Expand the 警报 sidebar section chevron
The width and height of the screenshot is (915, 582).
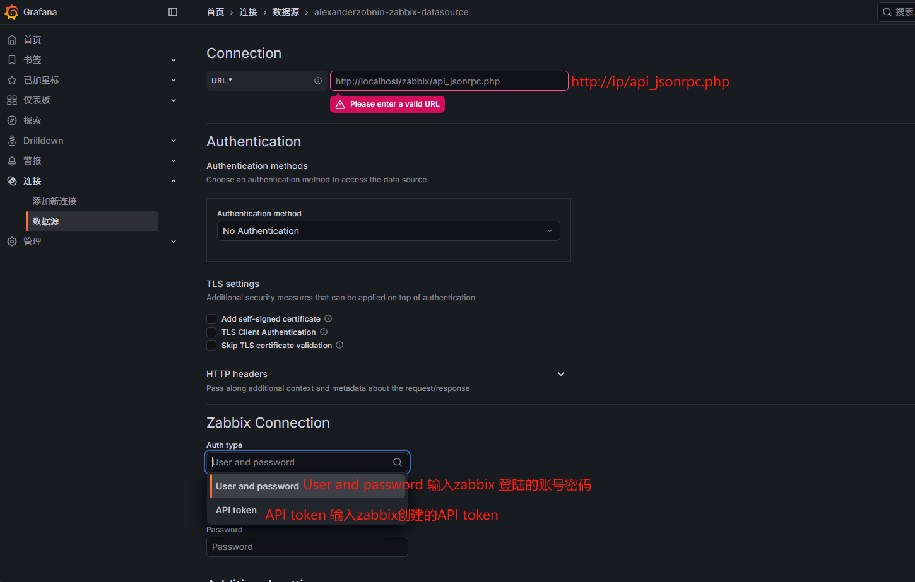click(x=174, y=161)
